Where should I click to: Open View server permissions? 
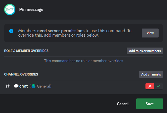tap(150, 33)
